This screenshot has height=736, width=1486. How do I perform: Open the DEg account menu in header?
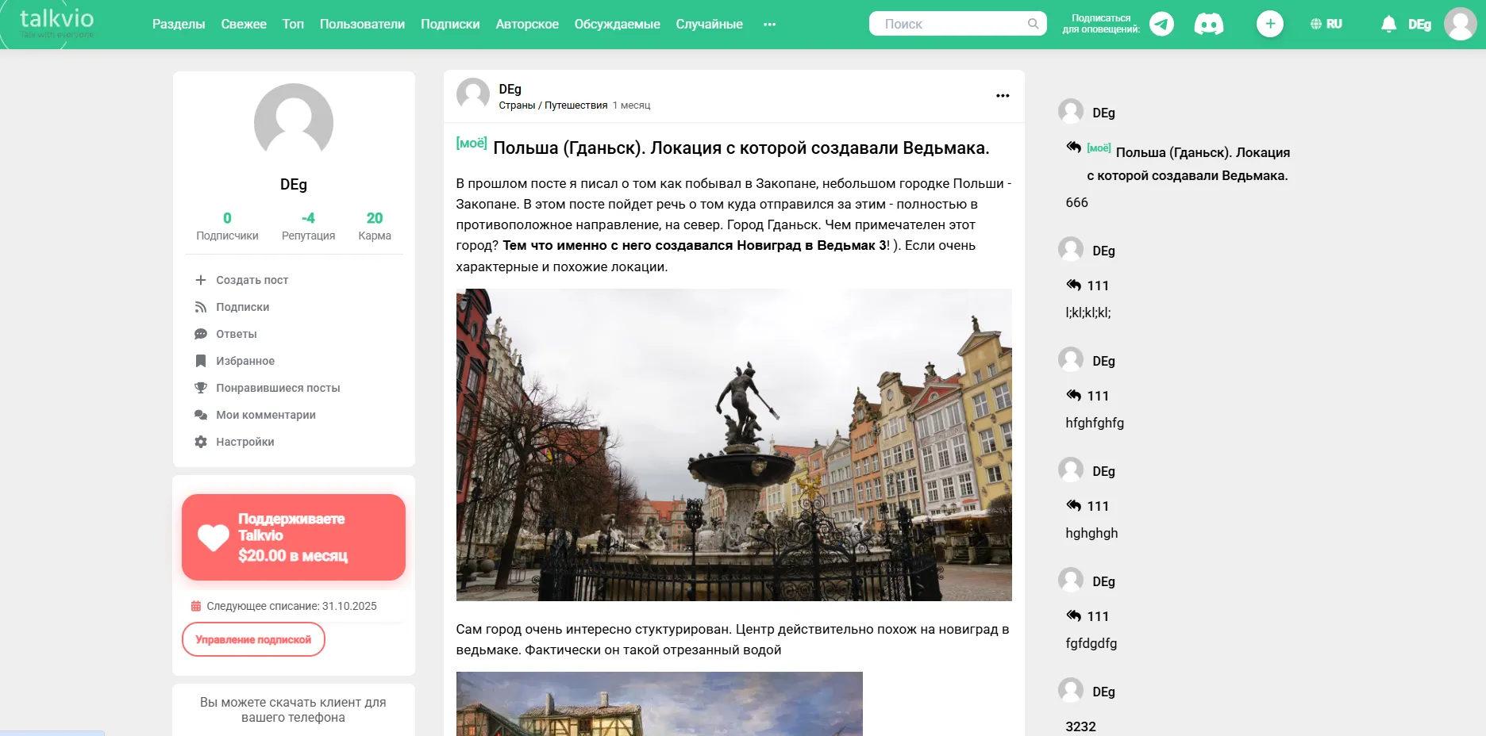click(1419, 25)
